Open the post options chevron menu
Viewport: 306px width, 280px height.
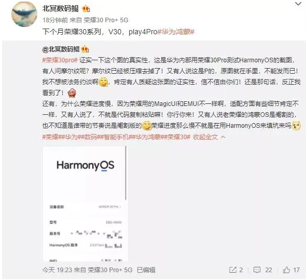pos(298,4)
